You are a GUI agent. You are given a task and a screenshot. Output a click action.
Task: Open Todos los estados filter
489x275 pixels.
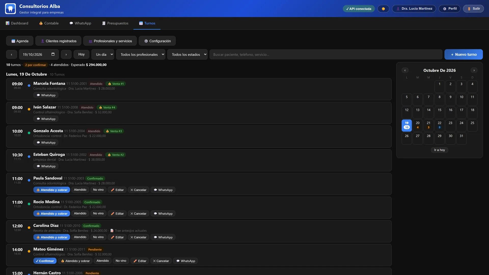pyautogui.click(x=187, y=54)
